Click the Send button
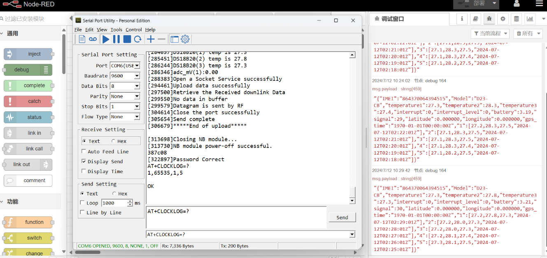The image size is (547, 258). tap(342, 217)
